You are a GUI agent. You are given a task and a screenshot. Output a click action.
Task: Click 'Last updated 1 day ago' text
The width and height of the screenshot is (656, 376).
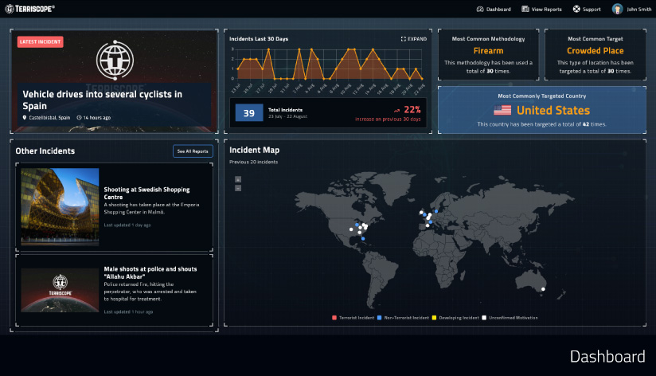coord(127,225)
